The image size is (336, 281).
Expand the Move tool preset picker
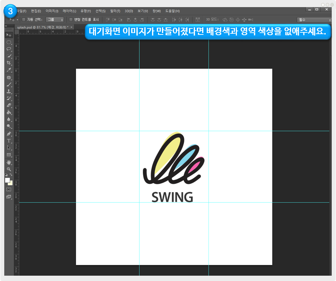click(18, 20)
